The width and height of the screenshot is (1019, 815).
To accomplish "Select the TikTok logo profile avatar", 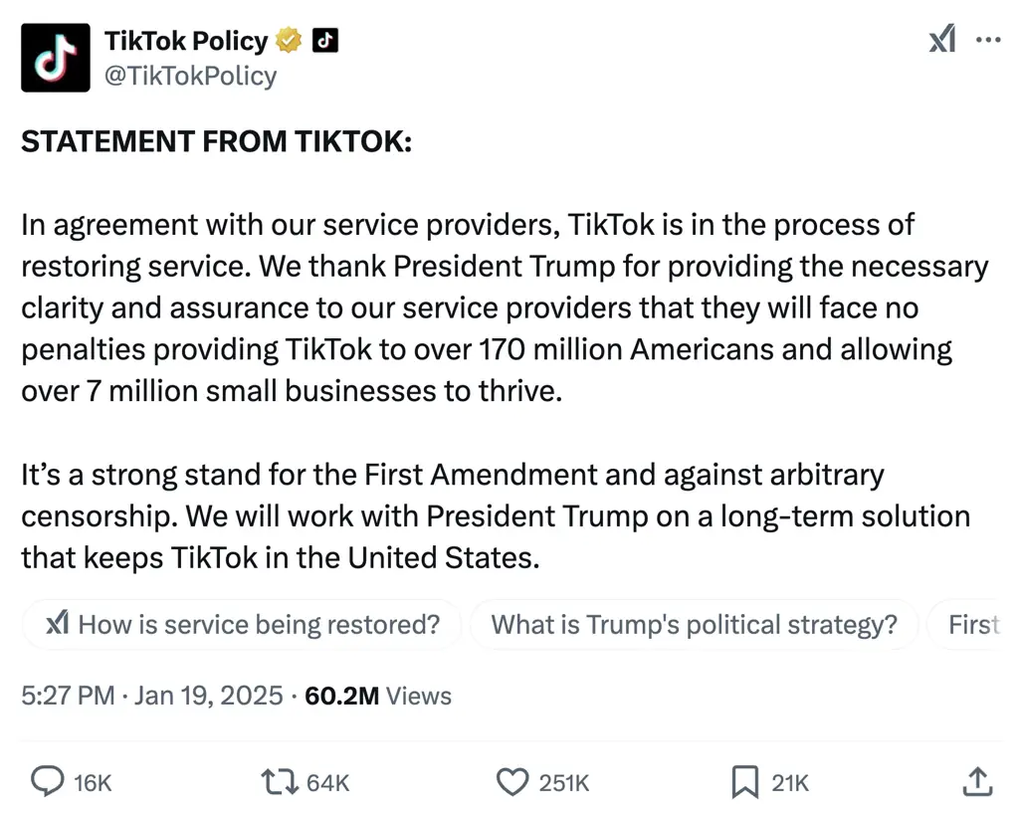I will coord(56,57).
